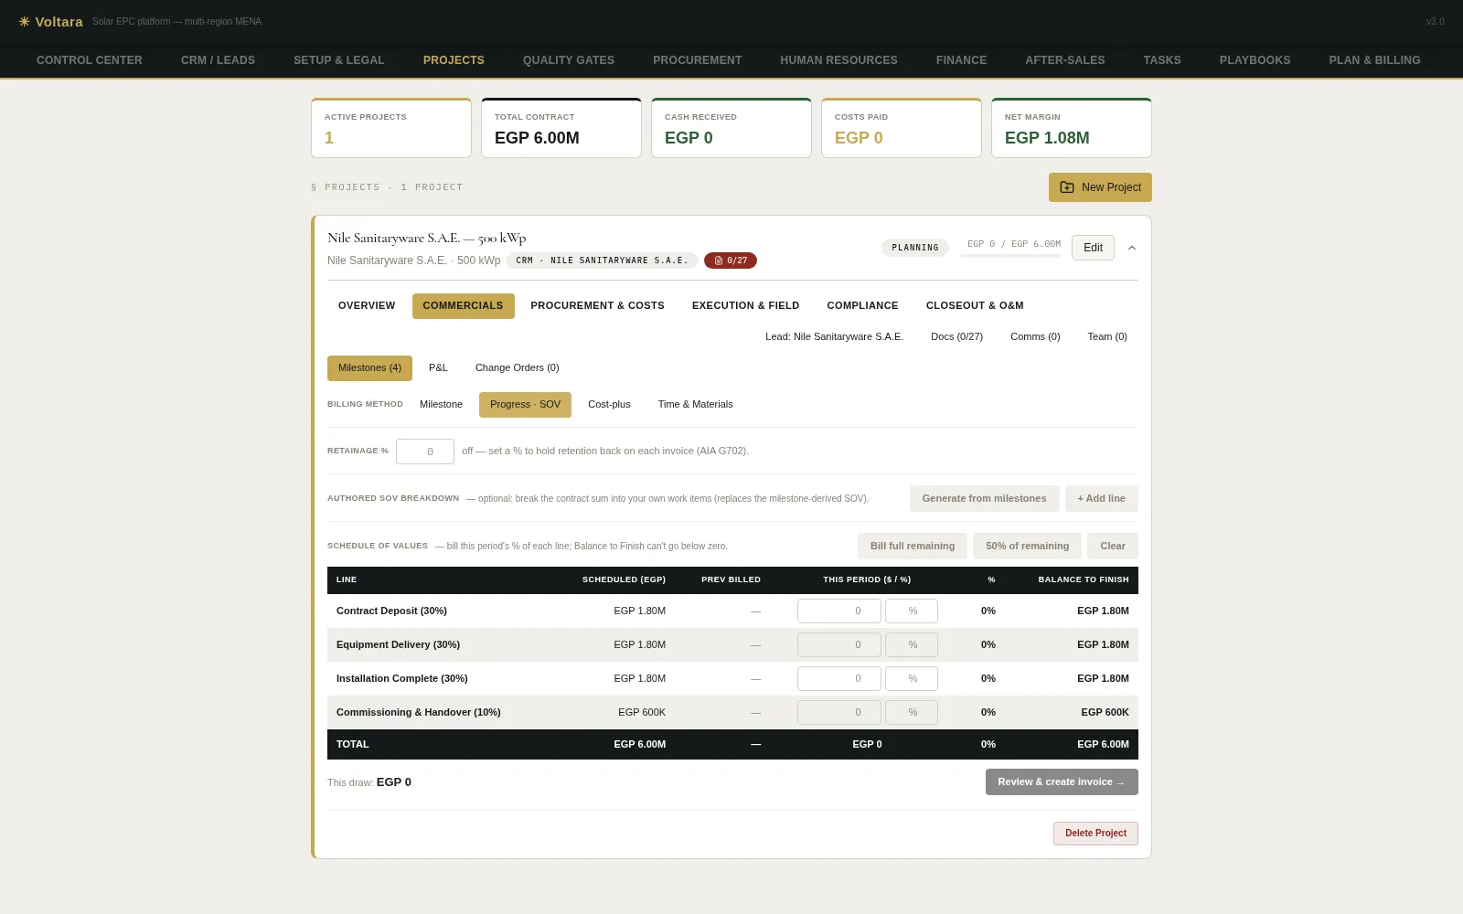Click Review & create invoice button
1463x914 pixels.
coord(1062,782)
